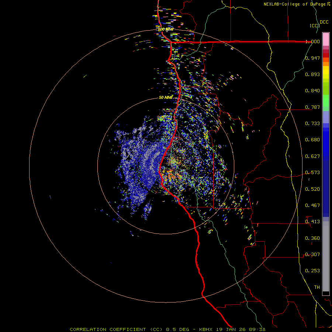This screenshot has height=332, width=332.
Task: Click the 0.520 scale value
Action: coord(312,189)
